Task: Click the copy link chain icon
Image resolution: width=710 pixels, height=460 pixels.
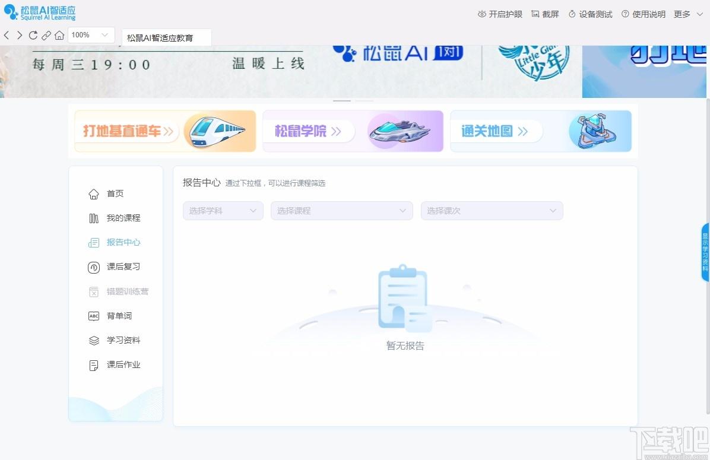Action: tap(46, 35)
